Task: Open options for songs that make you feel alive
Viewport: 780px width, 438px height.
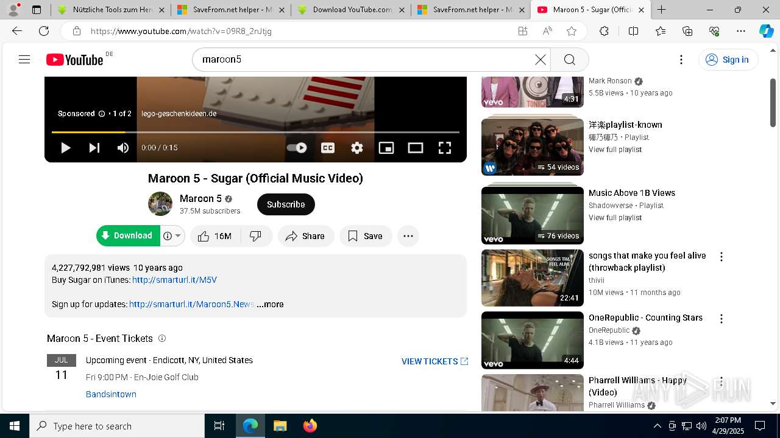Action: click(721, 257)
